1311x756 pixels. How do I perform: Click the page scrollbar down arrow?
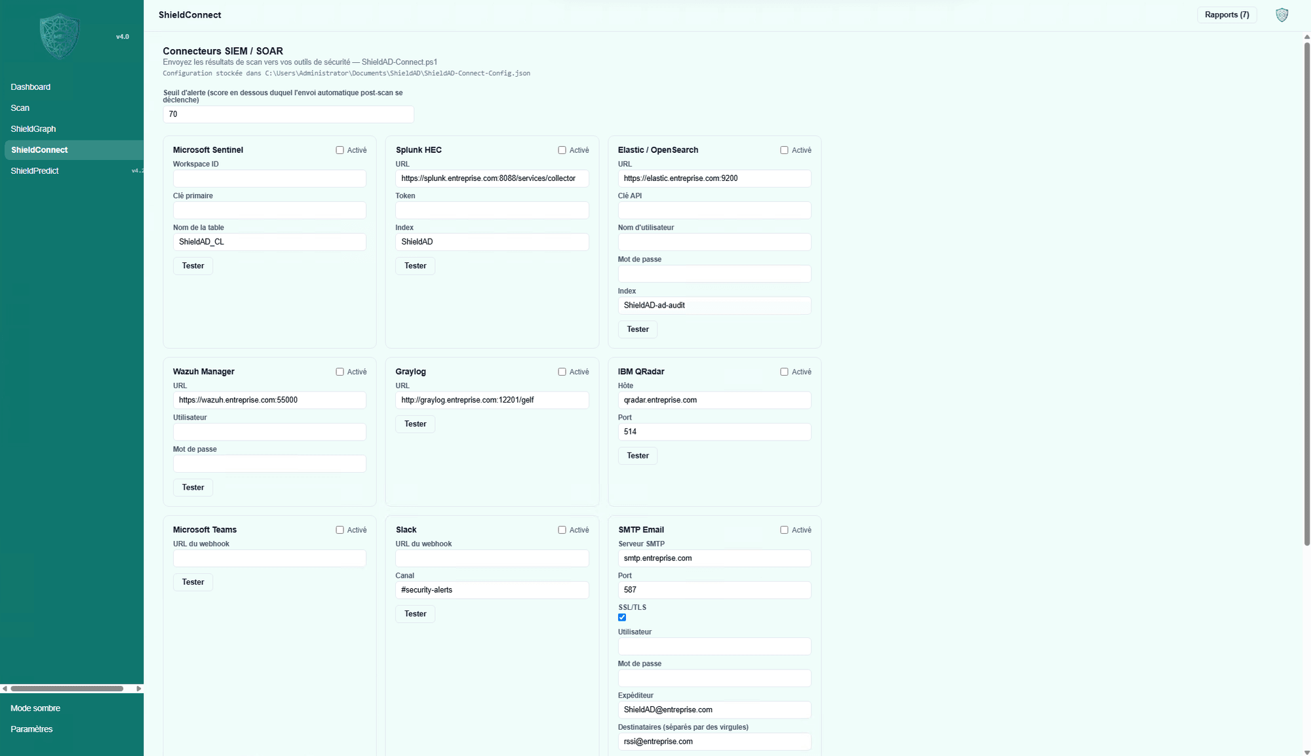point(1307,752)
